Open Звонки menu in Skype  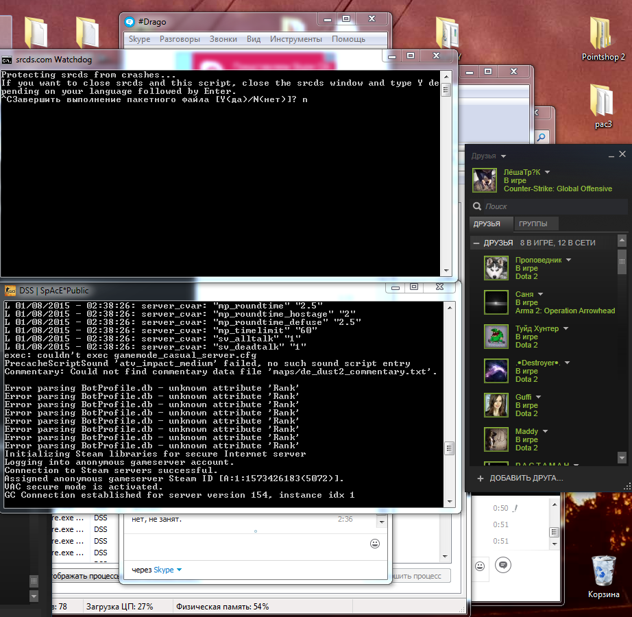[223, 39]
